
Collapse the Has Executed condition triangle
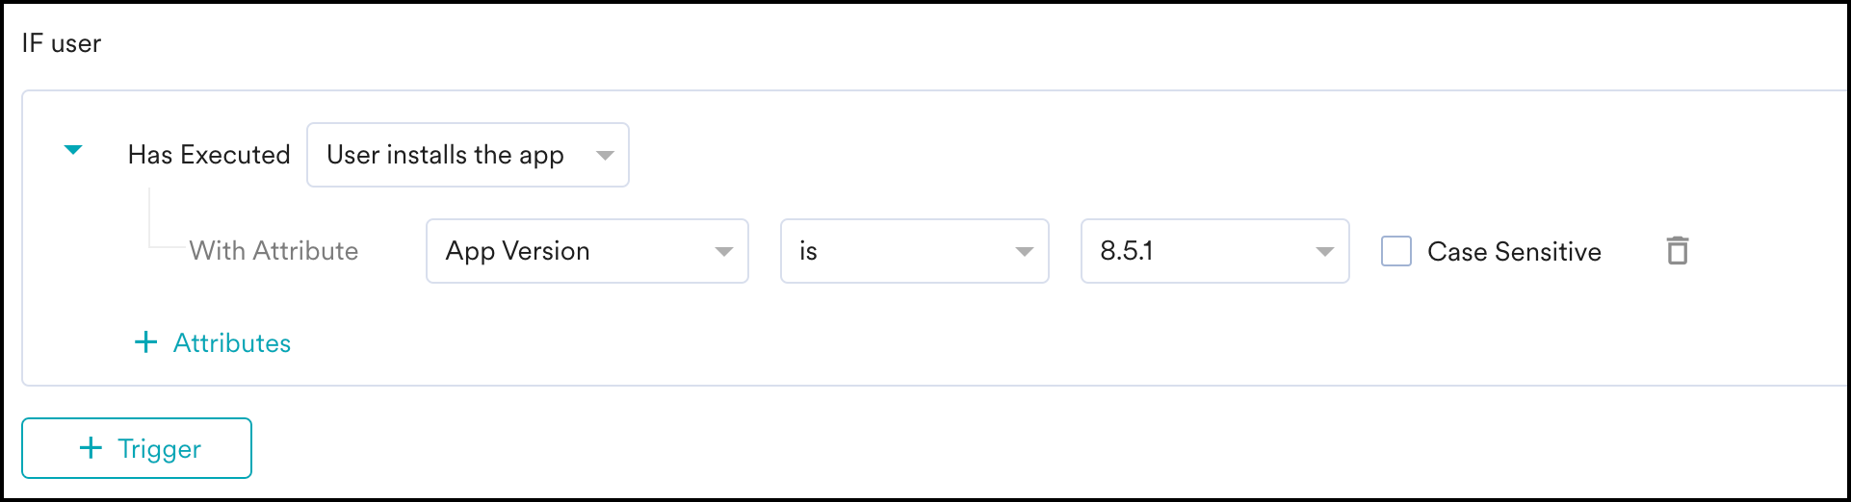[73, 150]
